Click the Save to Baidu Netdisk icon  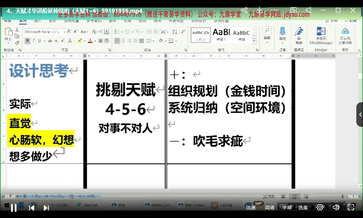coord(345,33)
